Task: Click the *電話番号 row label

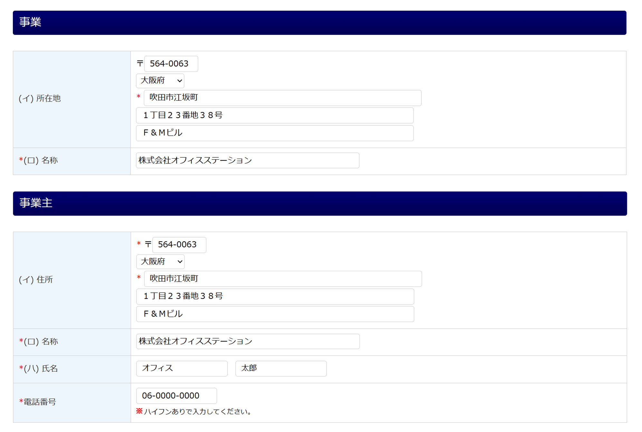Action: 38,402
